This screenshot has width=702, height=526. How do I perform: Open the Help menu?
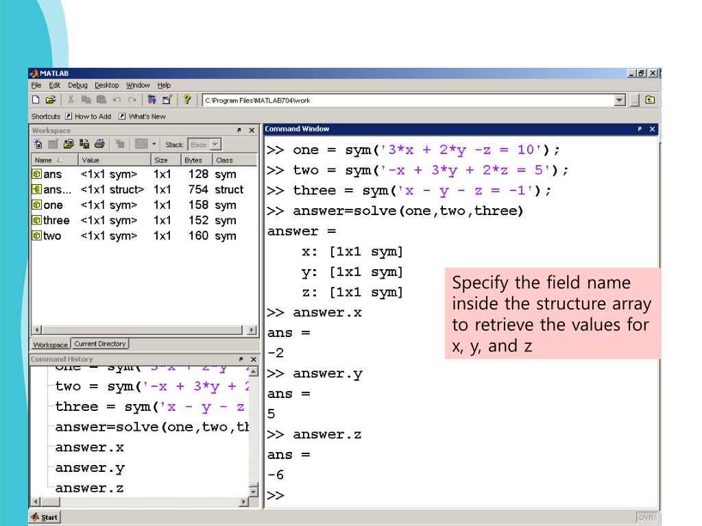(x=164, y=85)
